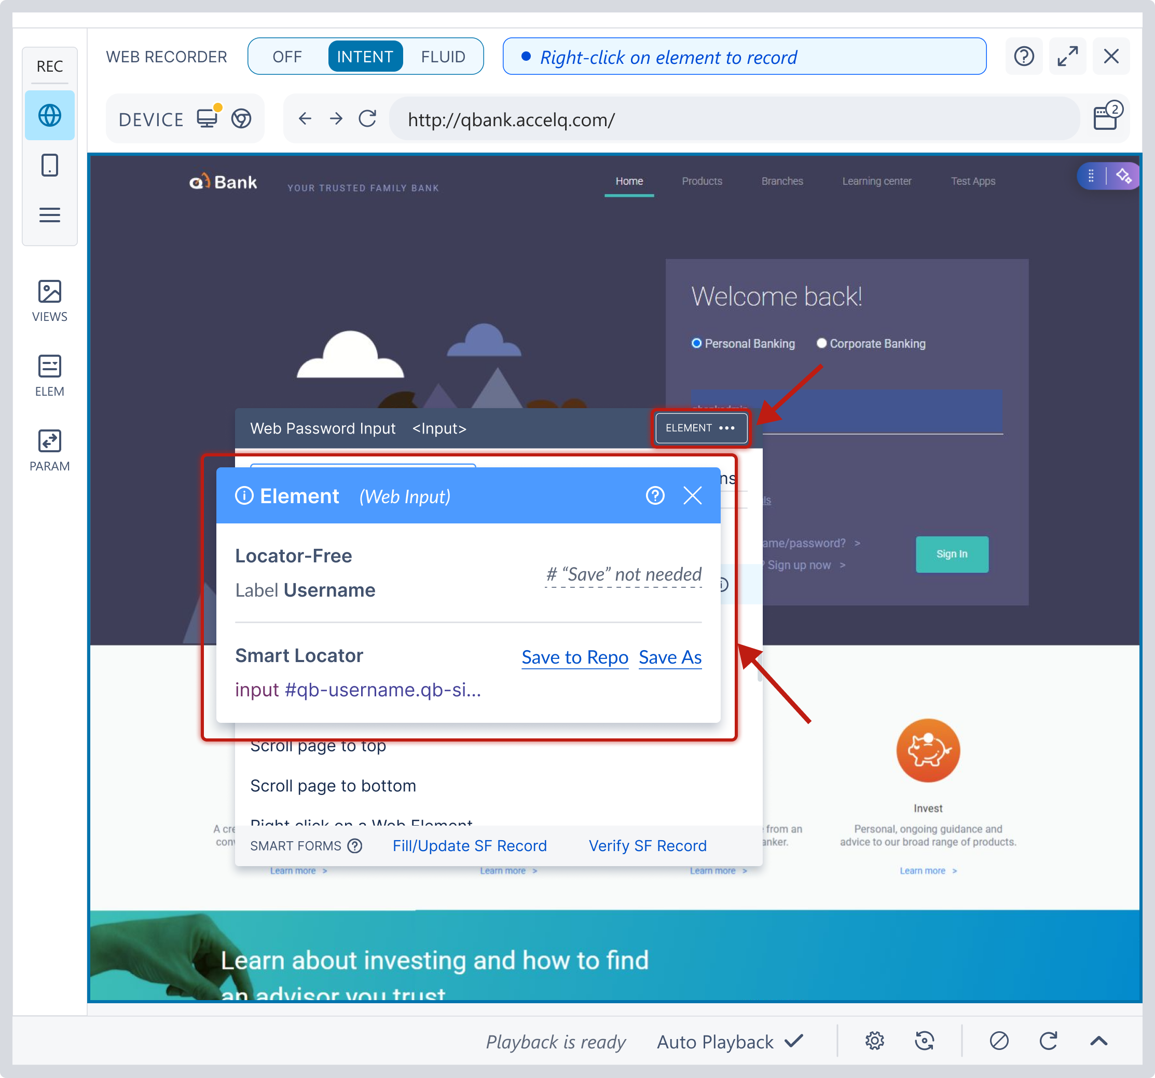1155x1078 pixels.
Task: Click the drag-handle dots on floating widget
Action: (x=1091, y=176)
